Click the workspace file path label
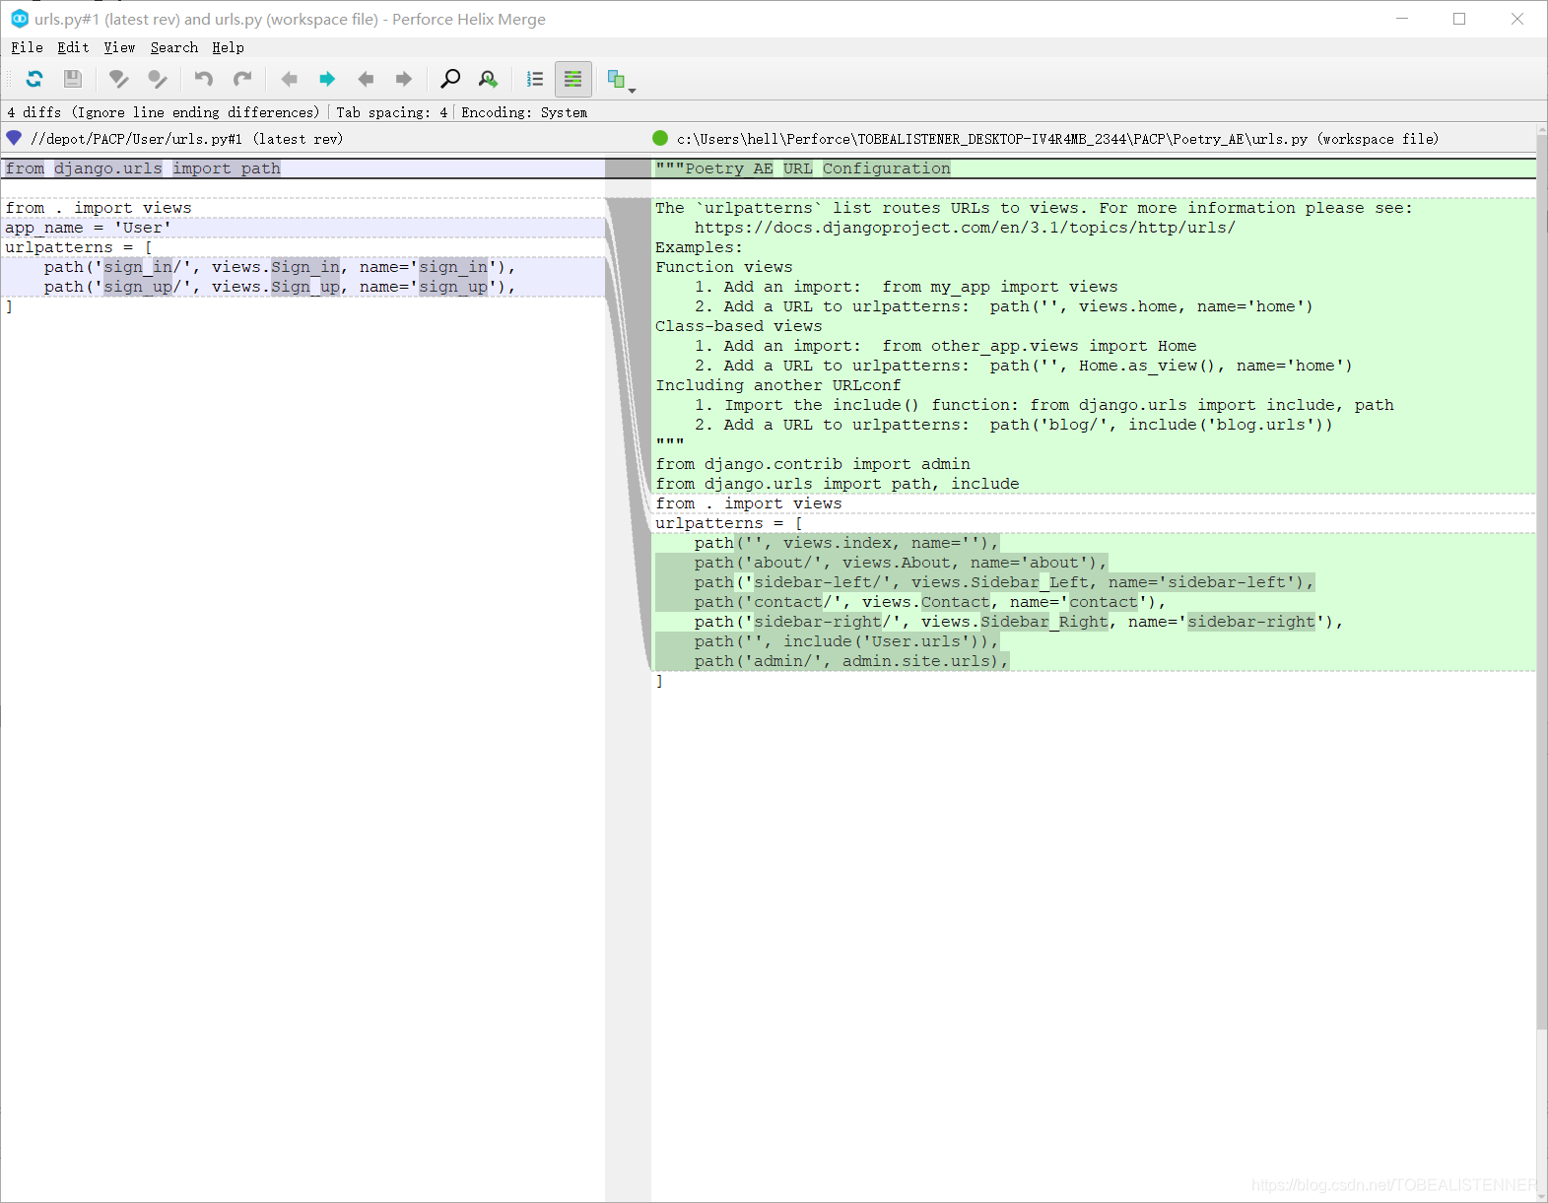 1057,139
